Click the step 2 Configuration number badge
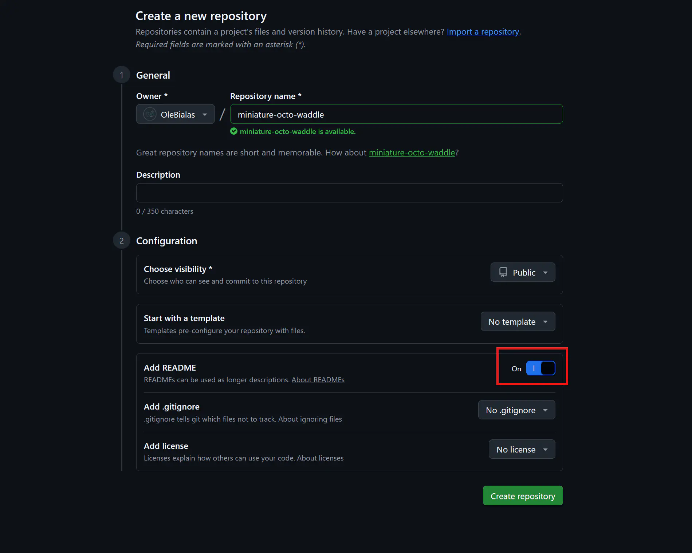Screen dimensions: 692x553 click(x=122, y=241)
